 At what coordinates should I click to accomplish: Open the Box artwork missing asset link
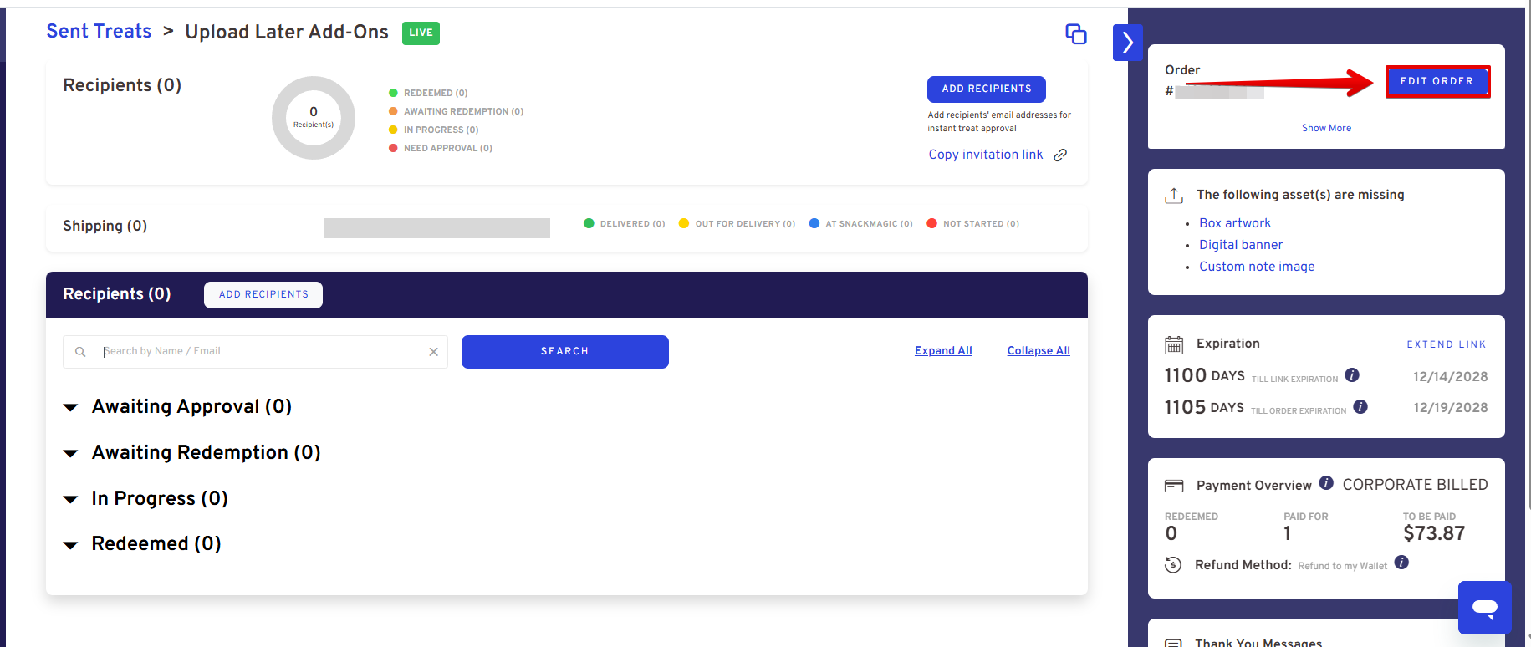(x=1234, y=223)
